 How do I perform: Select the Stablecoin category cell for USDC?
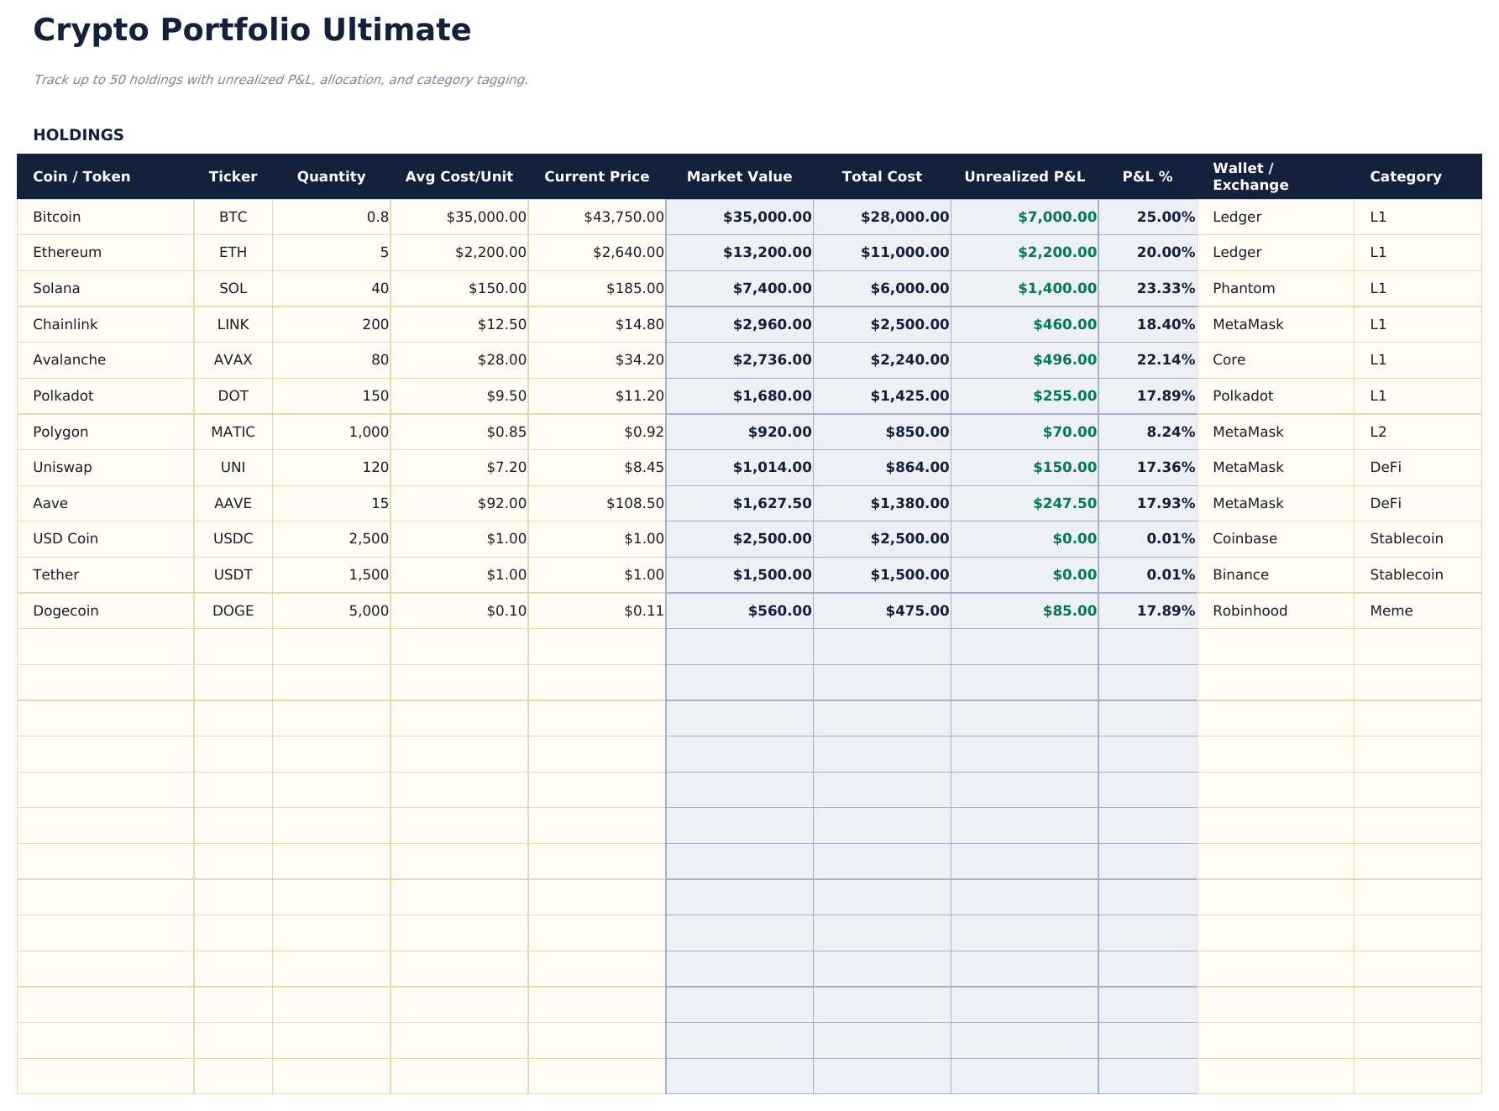(x=1407, y=538)
